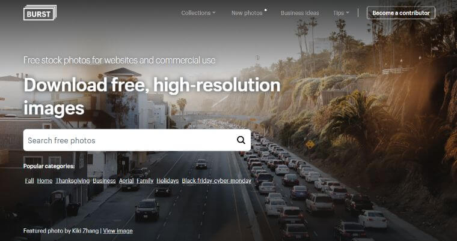The width and height of the screenshot is (457, 241).
Task: Click the magnifying glass search icon
Action: 241,140
